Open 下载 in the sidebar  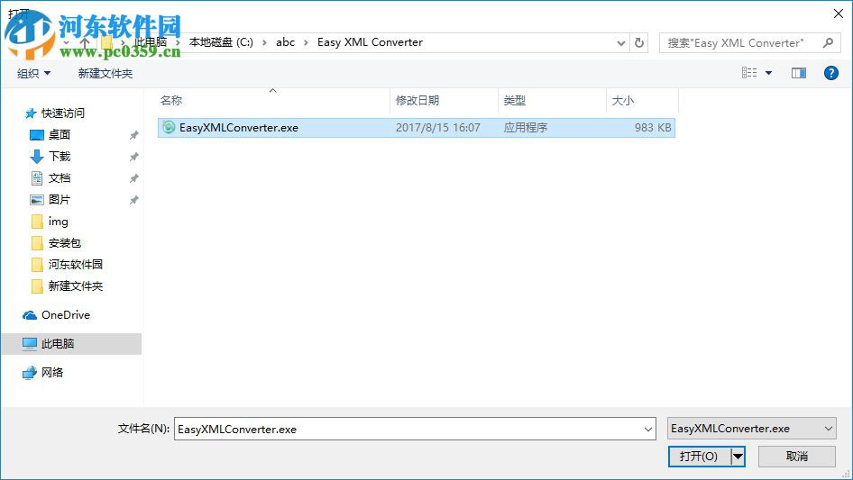tap(60, 157)
